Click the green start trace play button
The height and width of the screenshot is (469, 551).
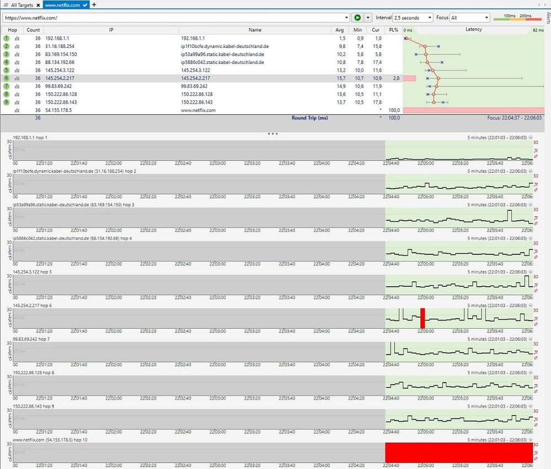[x=357, y=18]
